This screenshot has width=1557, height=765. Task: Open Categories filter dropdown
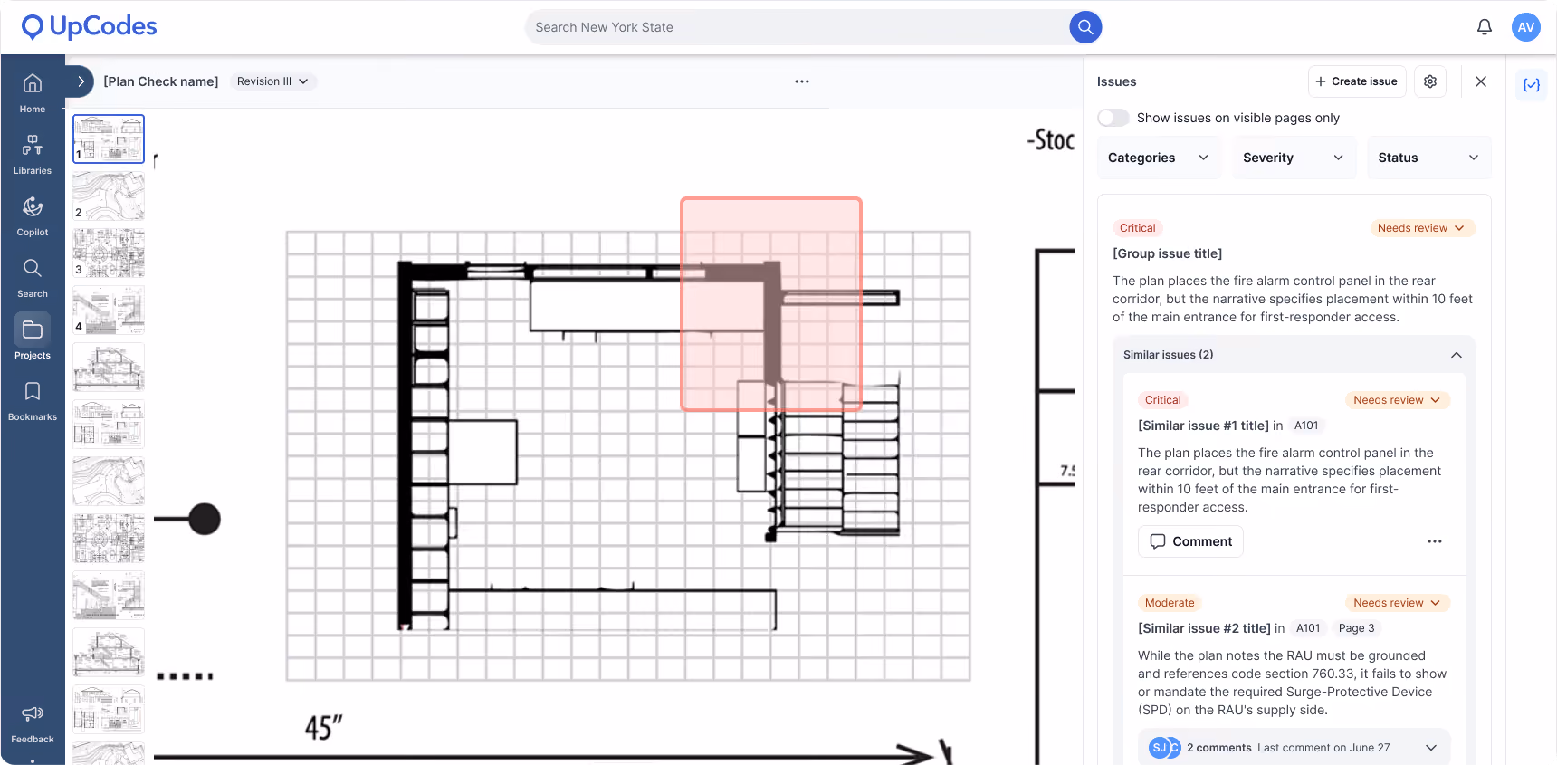1159,158
